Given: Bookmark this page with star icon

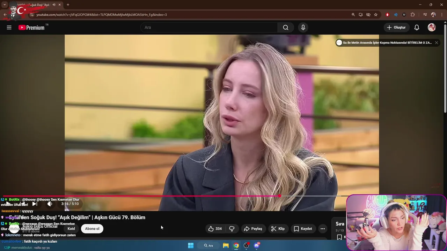Looking at the screenshot, I should [376, 15].
